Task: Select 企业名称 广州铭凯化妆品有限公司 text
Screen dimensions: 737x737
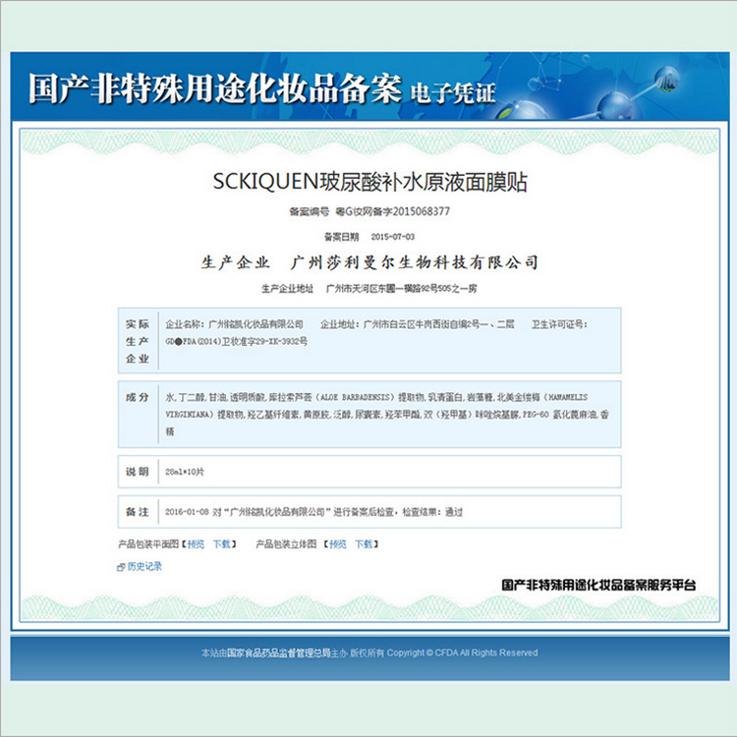Action: [x=234, y=324]
